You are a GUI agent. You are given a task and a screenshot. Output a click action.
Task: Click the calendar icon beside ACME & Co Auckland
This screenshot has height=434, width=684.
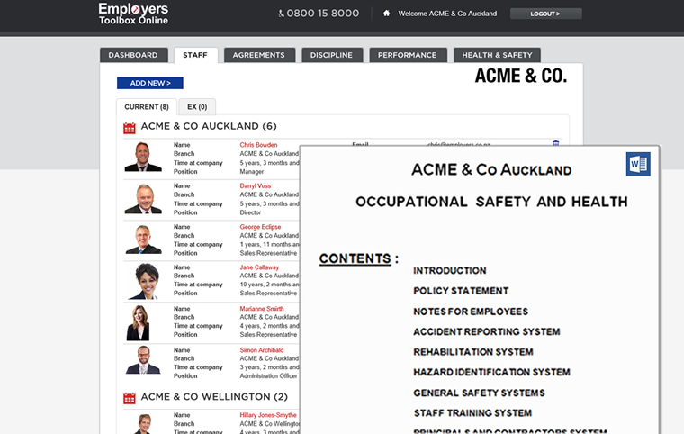130,127
